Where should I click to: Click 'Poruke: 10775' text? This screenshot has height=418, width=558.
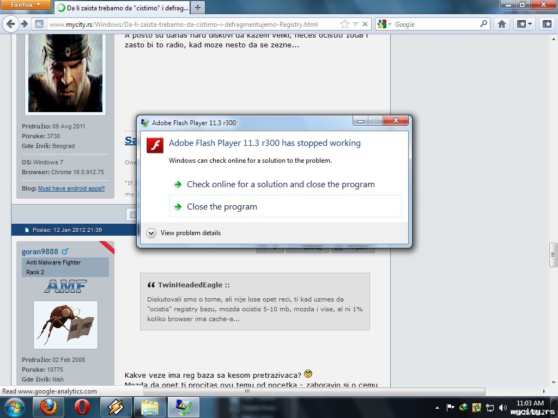point(43,370)
